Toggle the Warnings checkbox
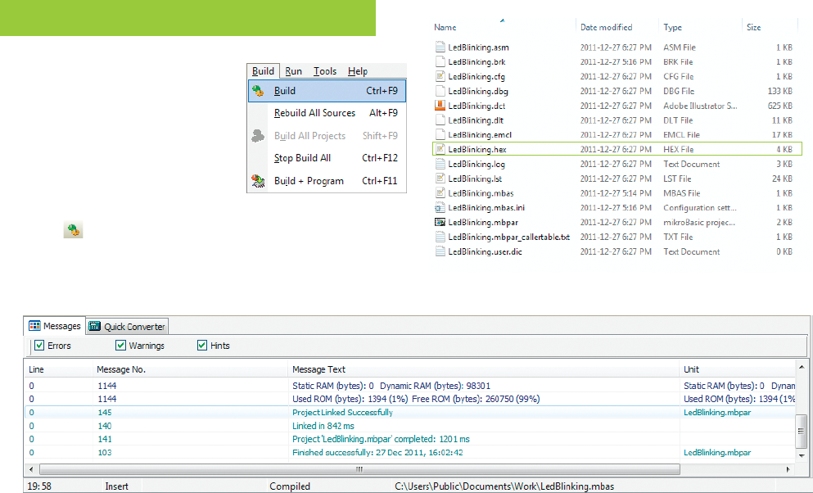The image size is (813, 493). click(x=120, y=346)
